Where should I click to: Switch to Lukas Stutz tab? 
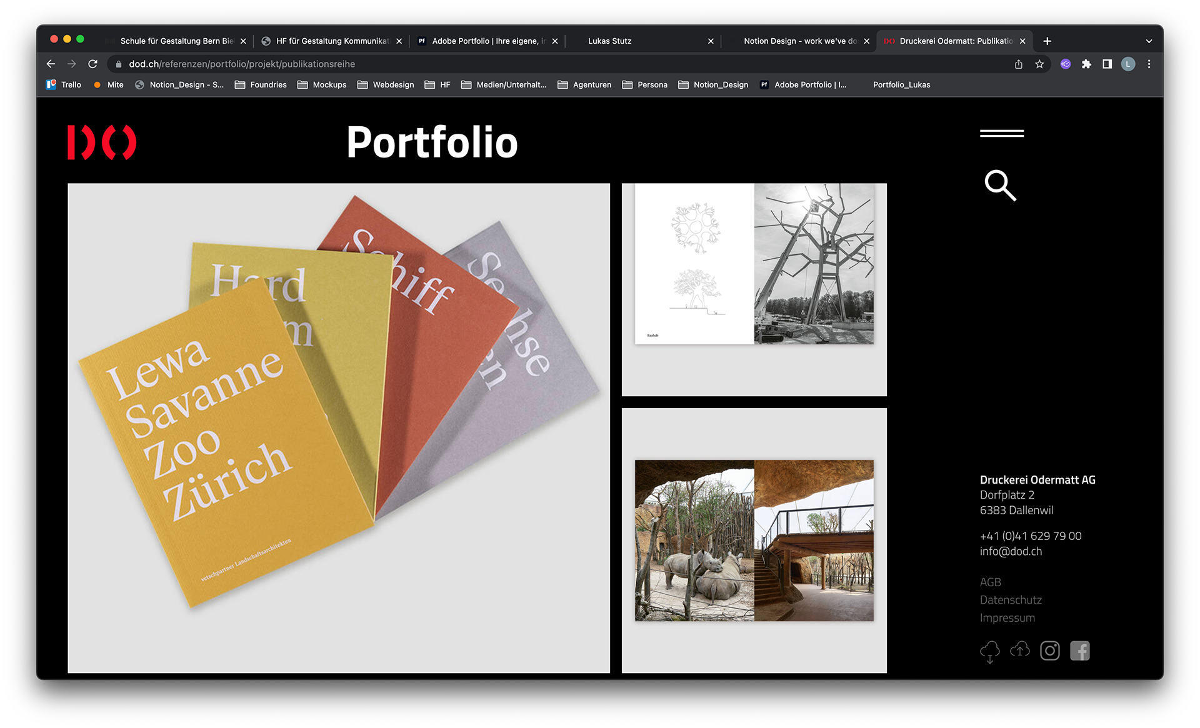[644, 41]
